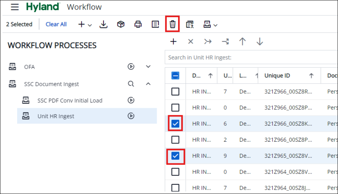Click the '2 Selected' status text
This screenshot has height=194, width=338.
coord(19,24)
